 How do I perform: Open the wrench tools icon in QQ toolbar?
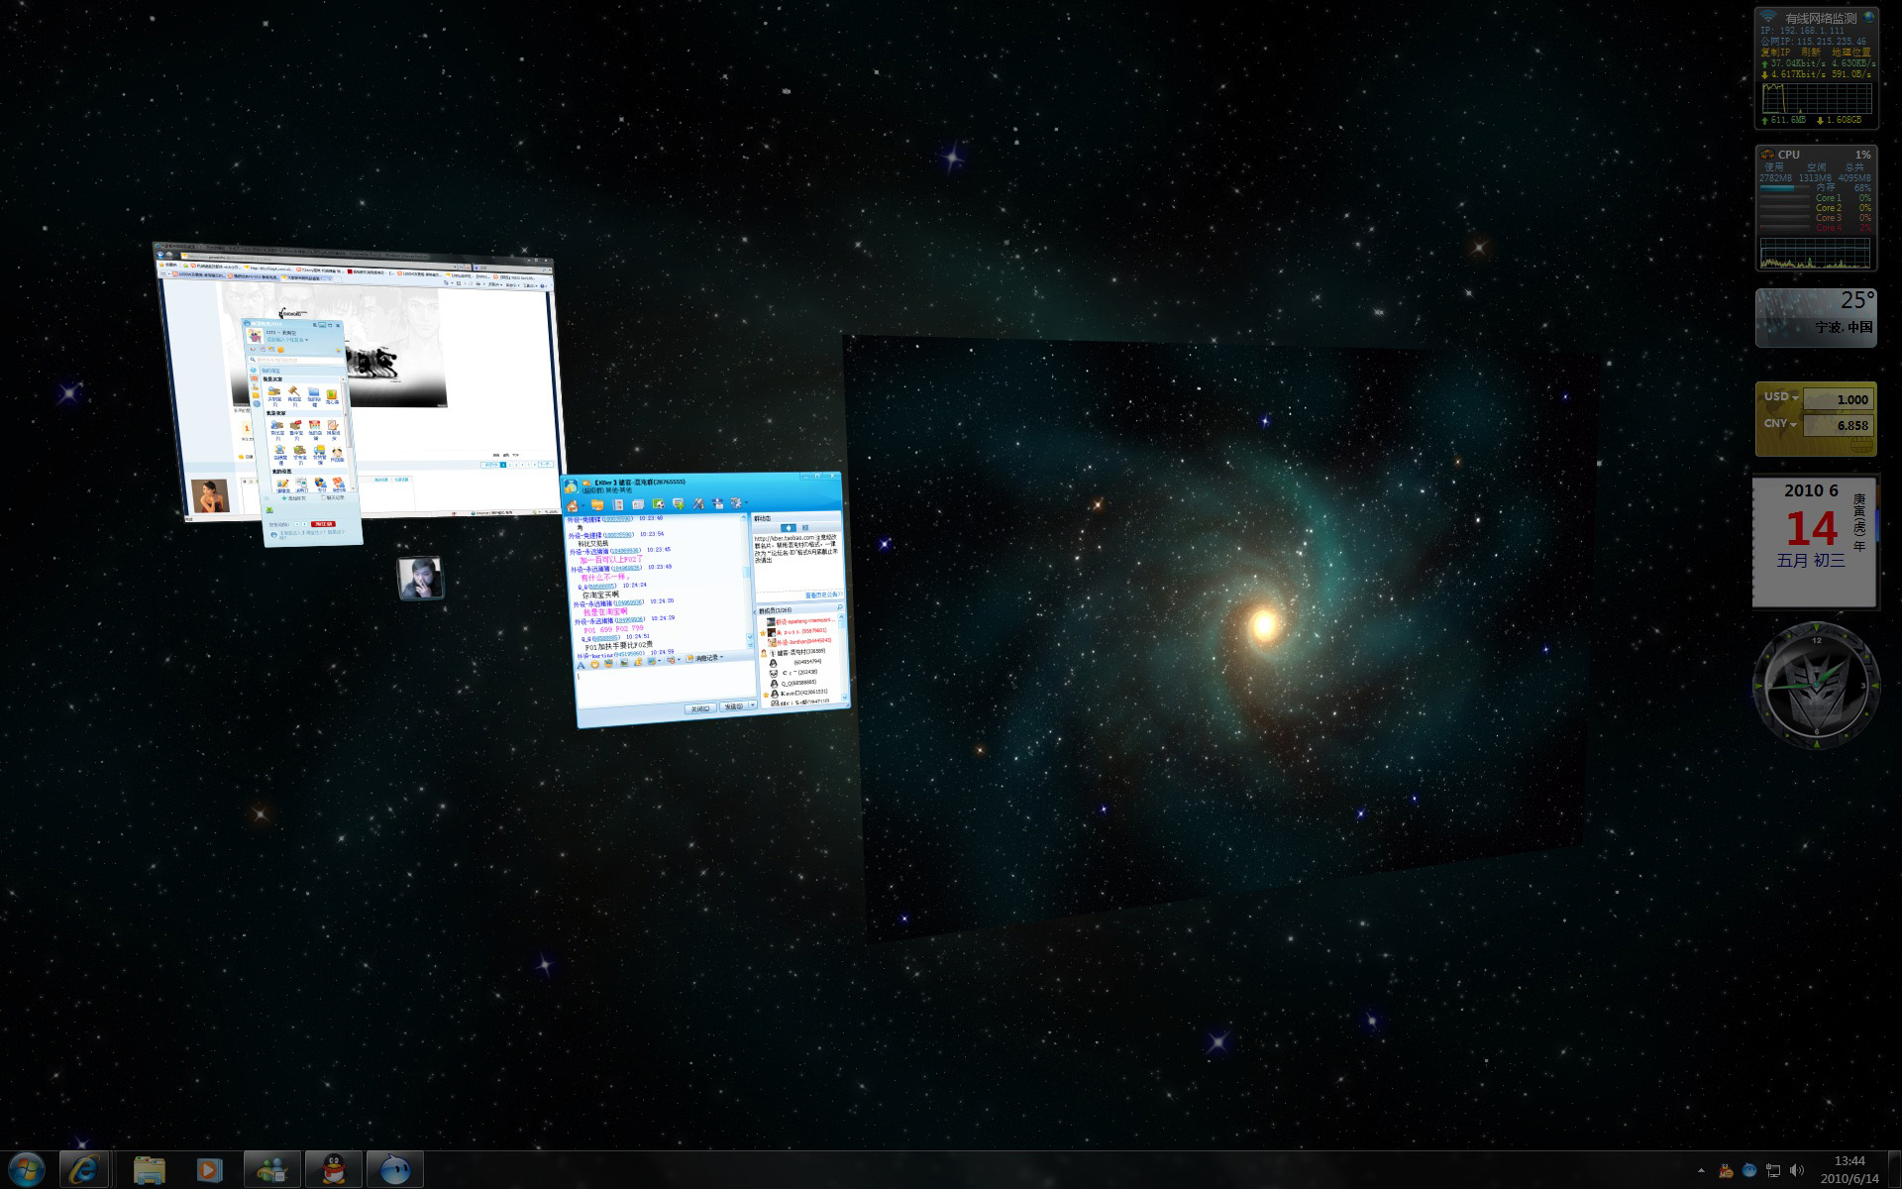coord(697,504)
